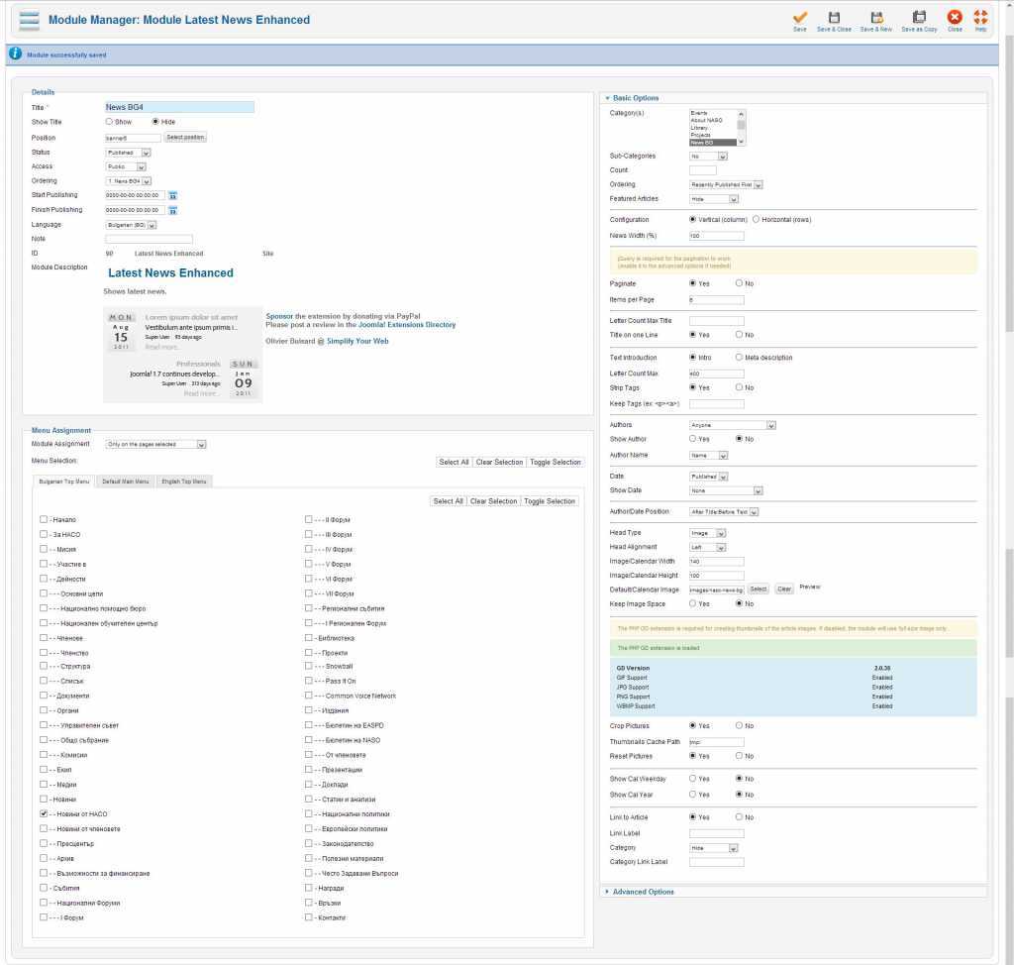The height and width of the screenshot is (965, 1014).
Task: Switch to the Default Main Menu tab
Action: coord(125,482)
